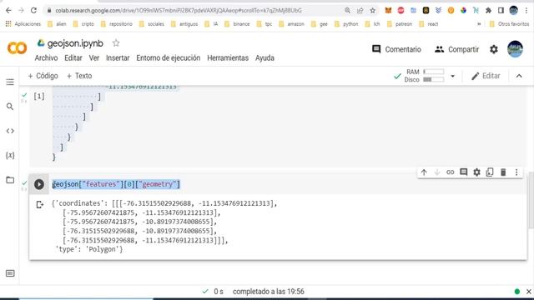Run the geojson features cell
The height and width of the screenshot is (300, 534).
(39, 184)
